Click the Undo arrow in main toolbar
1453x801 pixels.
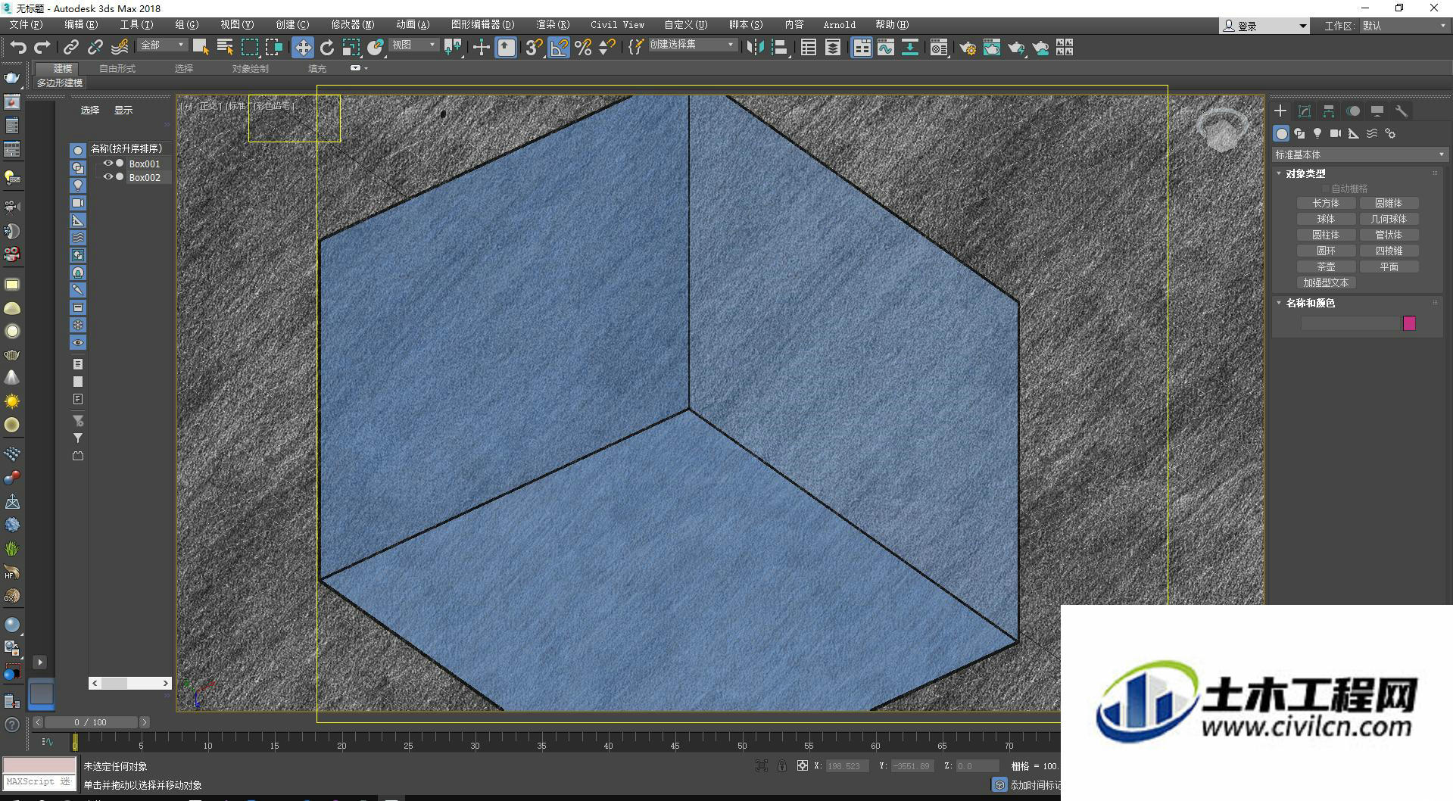(18, 48)
